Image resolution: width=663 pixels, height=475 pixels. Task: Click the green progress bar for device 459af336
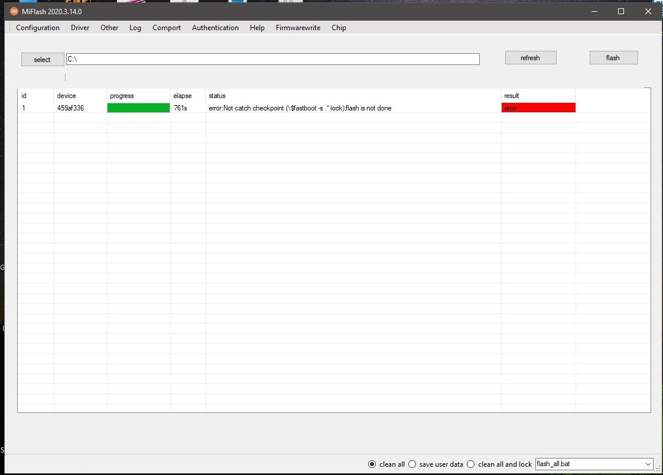pos(138,108)
